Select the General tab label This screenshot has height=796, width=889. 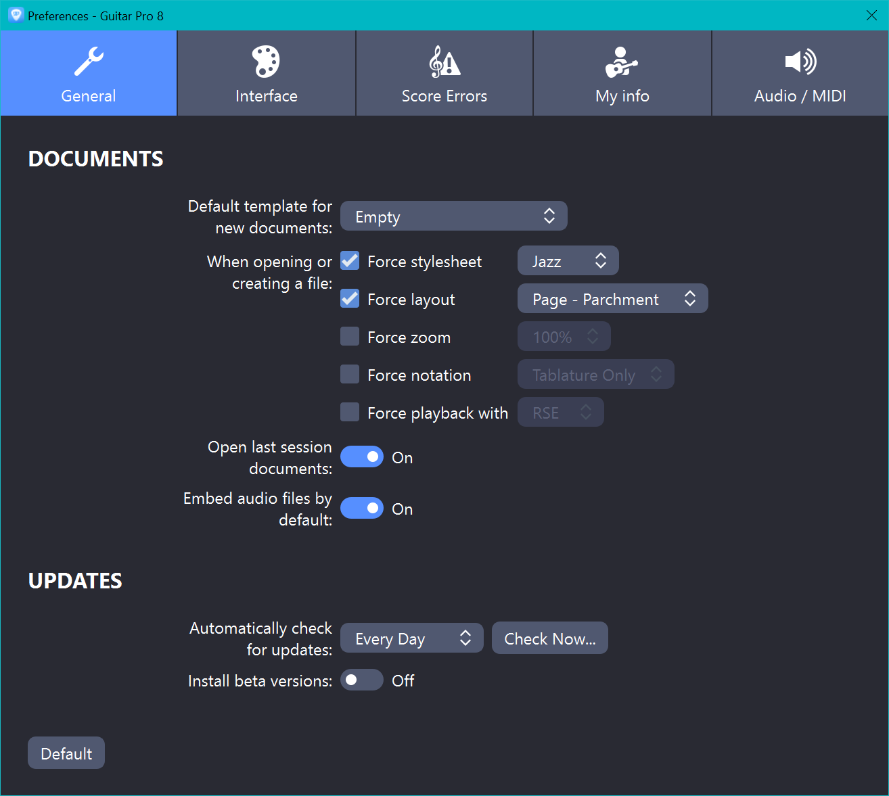(x=89, y=96)
